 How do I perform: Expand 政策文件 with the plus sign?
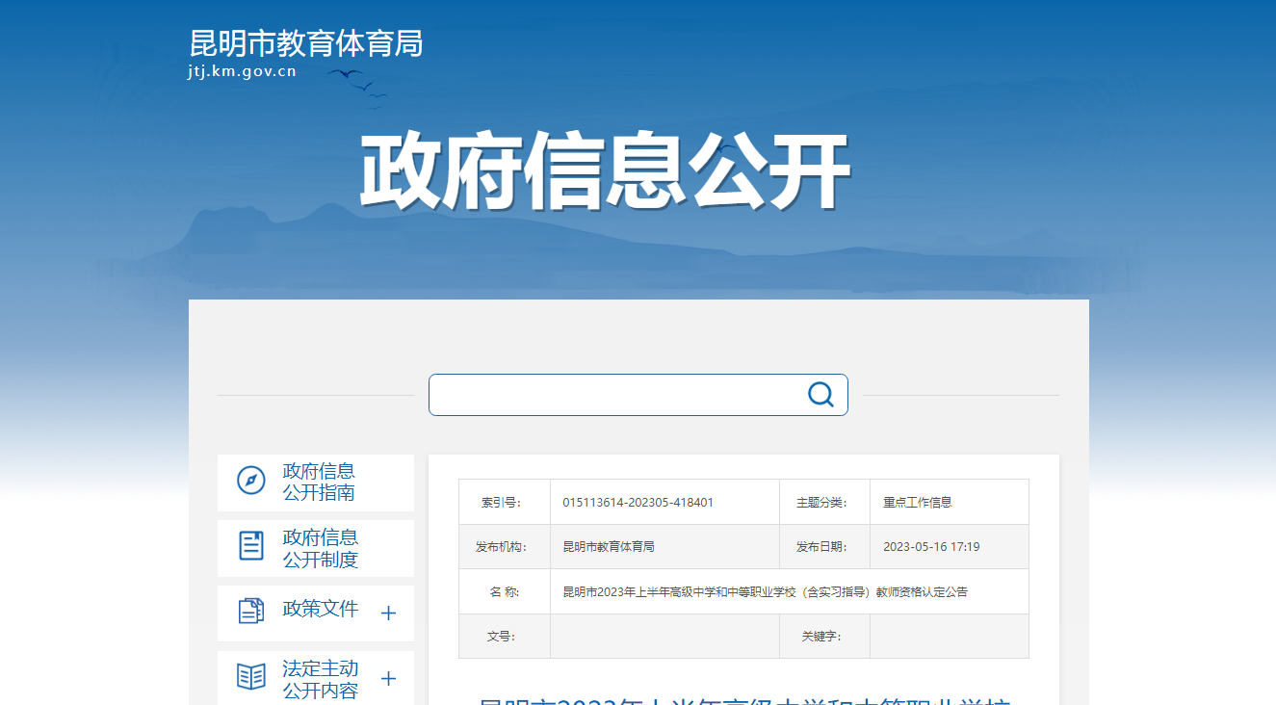tap(388, 614)
